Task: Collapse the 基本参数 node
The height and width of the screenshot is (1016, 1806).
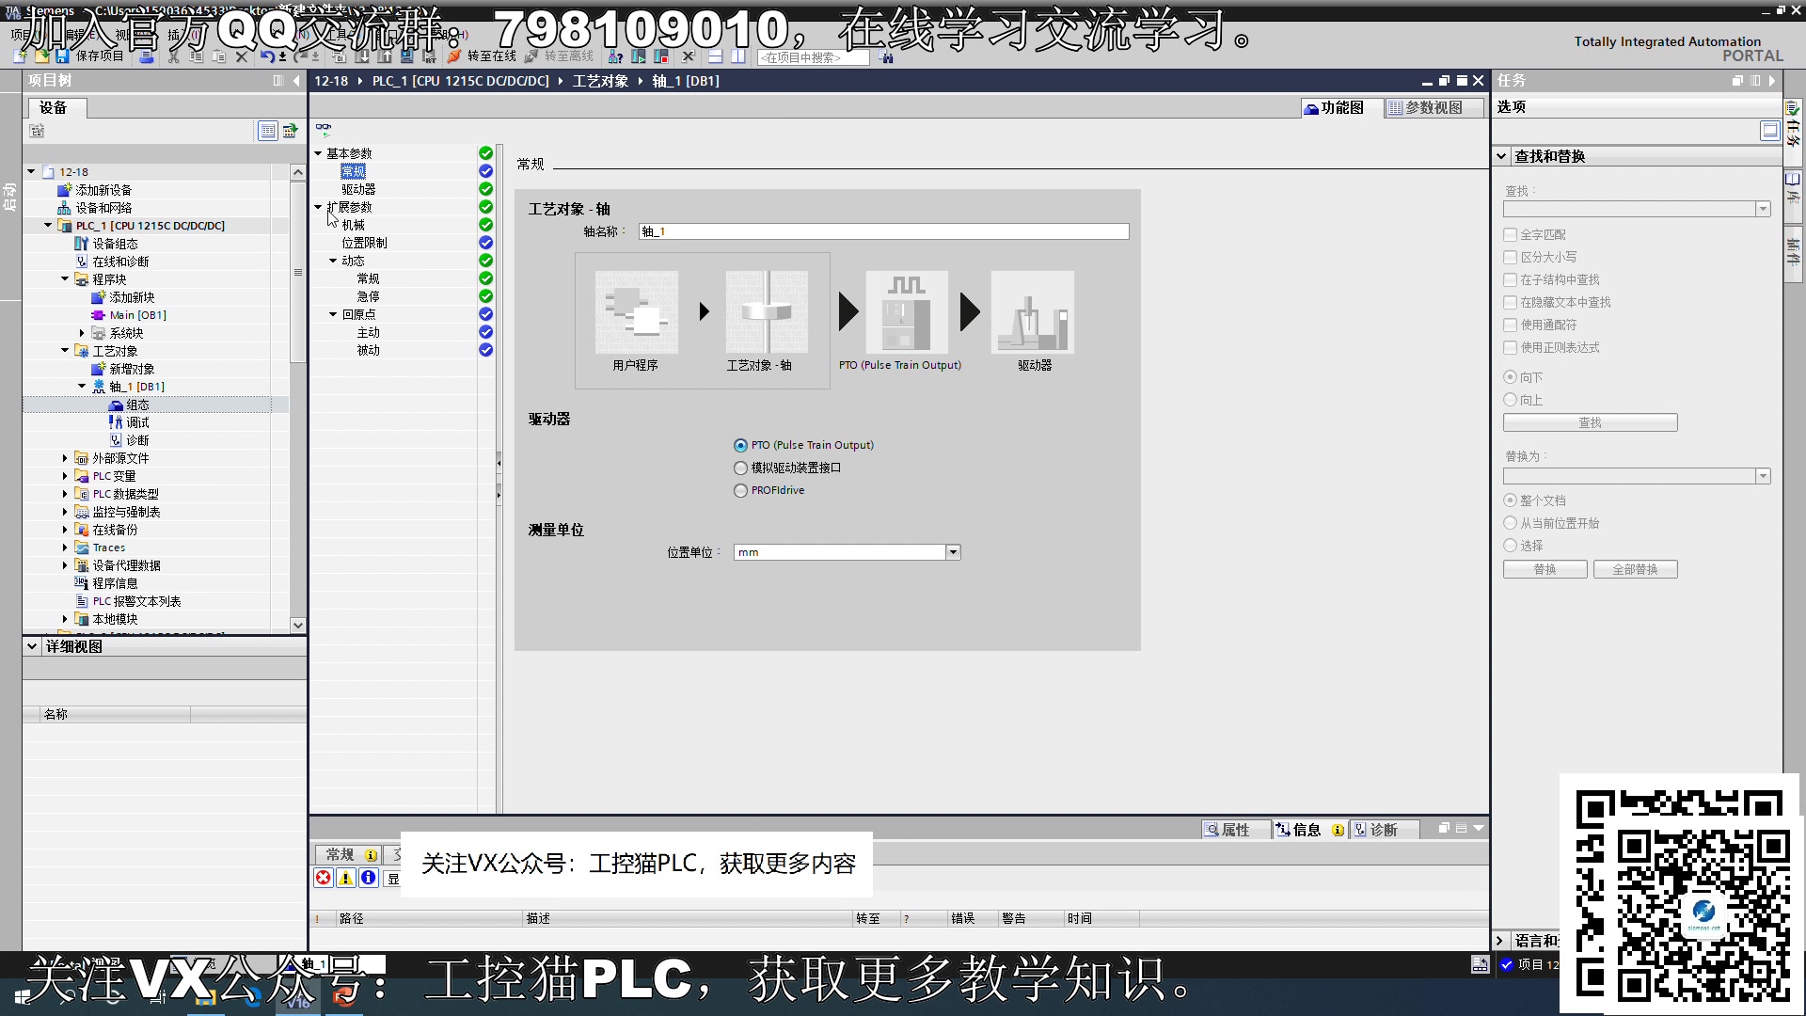Action: pyautogui.click(x=318, y=153)
